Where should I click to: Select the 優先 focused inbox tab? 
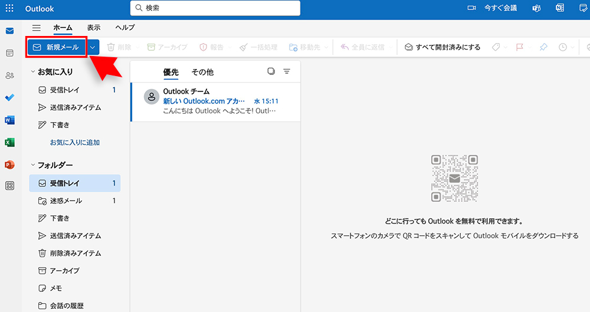(171, 72)
